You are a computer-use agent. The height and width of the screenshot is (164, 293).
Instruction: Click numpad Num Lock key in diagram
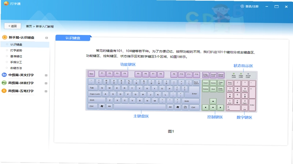[230, 83]
